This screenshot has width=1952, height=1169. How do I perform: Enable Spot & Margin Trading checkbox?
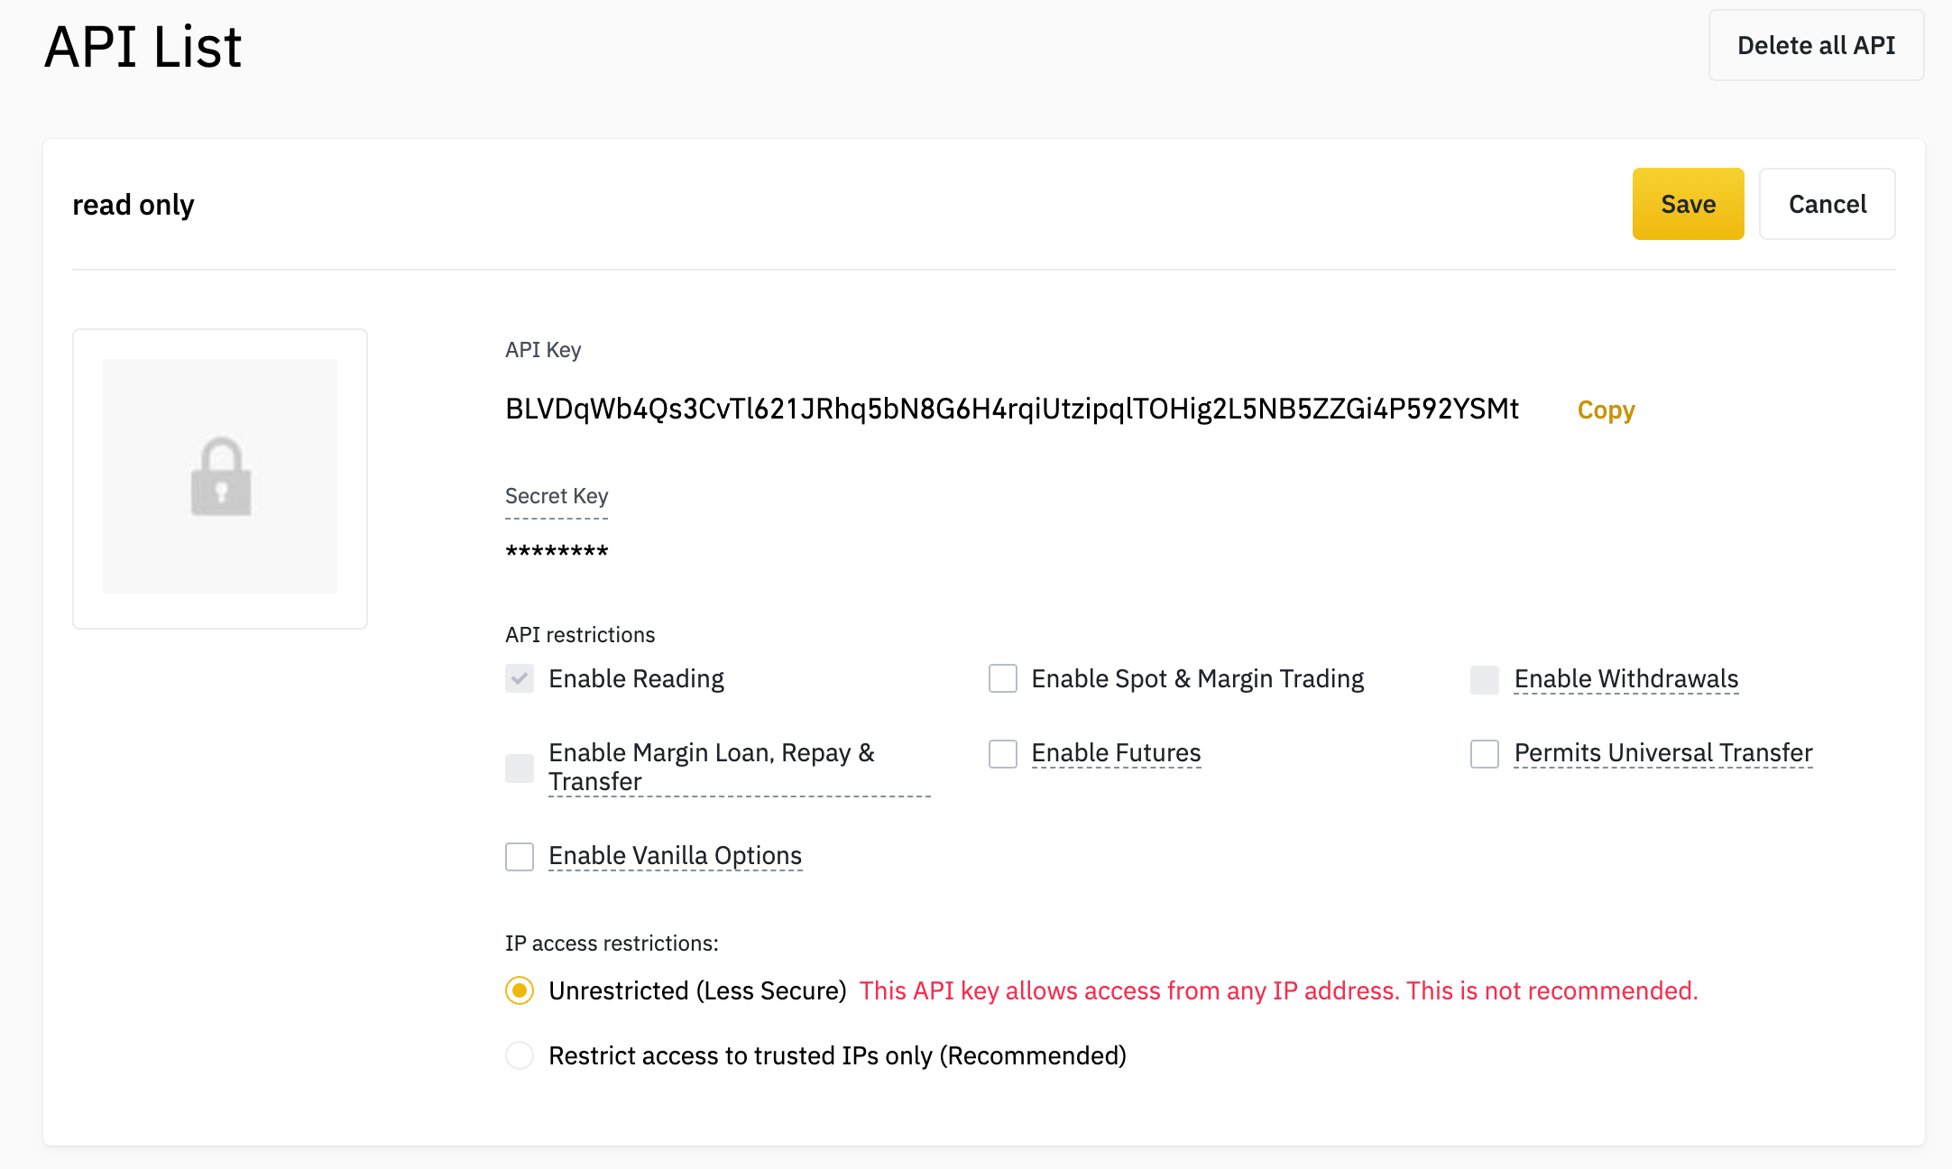(x=1002, y=678)
